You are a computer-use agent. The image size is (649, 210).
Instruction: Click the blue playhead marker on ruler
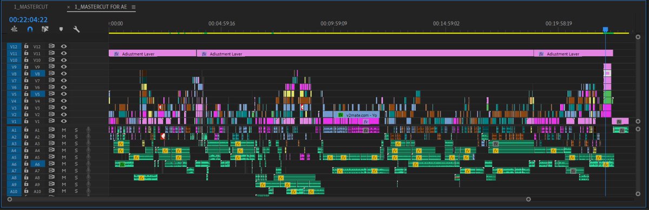(x=605, y=30)
